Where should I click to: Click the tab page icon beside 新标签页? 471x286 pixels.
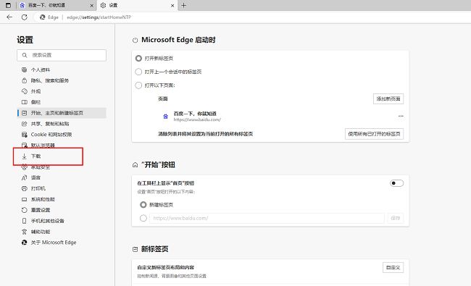pyautogui.click(x=136, y=249)
